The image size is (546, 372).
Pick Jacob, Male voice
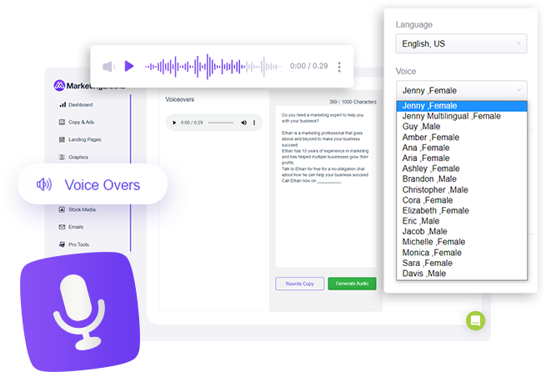[x=462, y=232]
